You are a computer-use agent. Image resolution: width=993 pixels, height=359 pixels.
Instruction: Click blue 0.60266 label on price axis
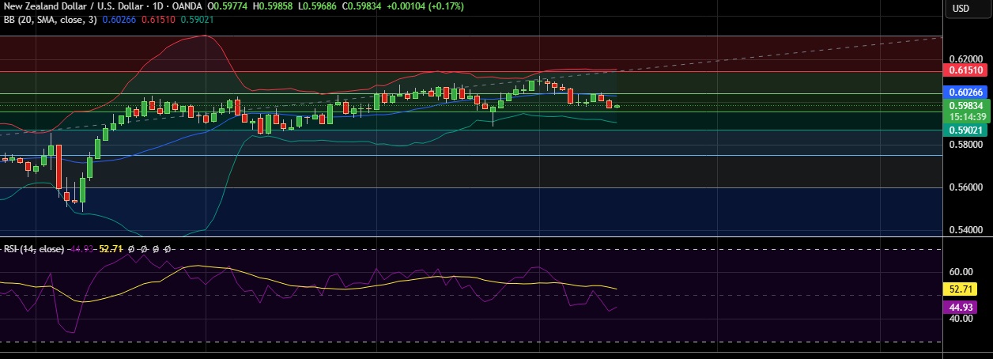(967, 93)
